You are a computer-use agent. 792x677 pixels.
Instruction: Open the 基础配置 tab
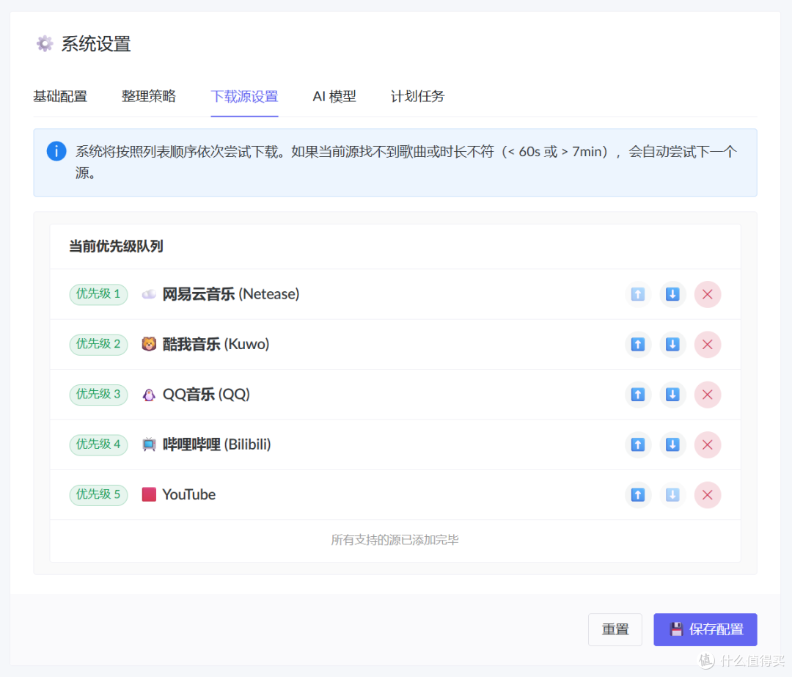pyautogui.click(x=60, y=96)
